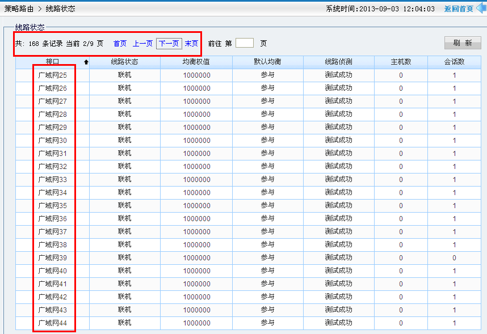Click session count 0 for 广域网39
The image size is (487, 334).
(454, 258)
